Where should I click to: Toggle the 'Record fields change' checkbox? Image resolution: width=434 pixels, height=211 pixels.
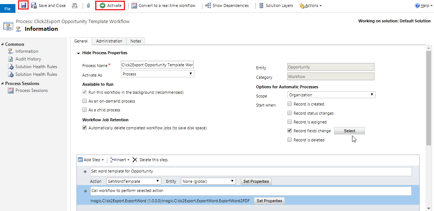[x=290, y=131]
